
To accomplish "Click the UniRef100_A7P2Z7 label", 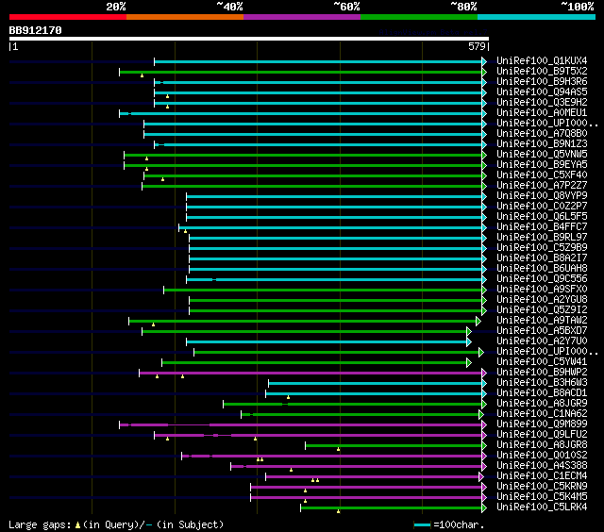I will click(542, 186).
